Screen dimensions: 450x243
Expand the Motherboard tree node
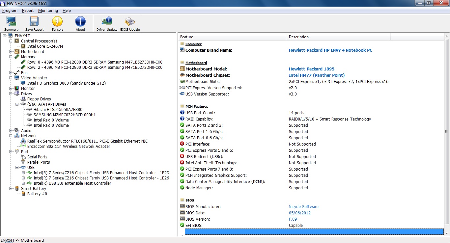click(11, 51)
